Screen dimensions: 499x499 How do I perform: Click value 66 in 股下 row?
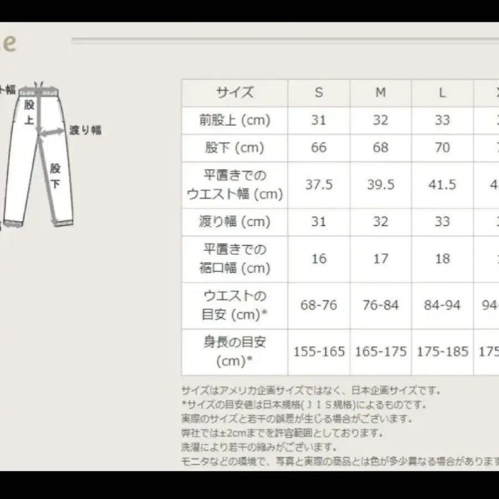(319, 147)
